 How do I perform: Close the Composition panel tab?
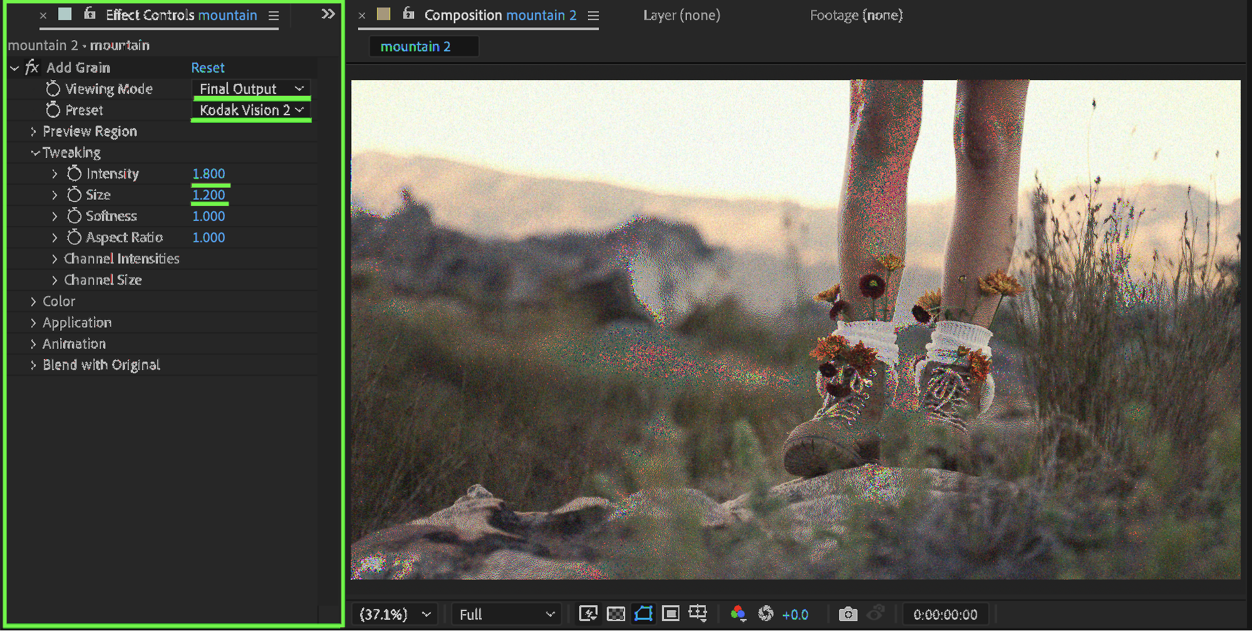pyautogui.click(x=362, y=16)
